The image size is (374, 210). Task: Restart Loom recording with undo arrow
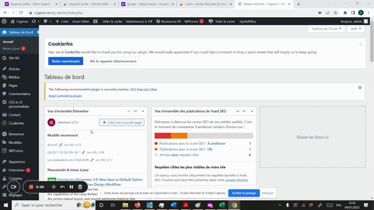coord(62,187)
